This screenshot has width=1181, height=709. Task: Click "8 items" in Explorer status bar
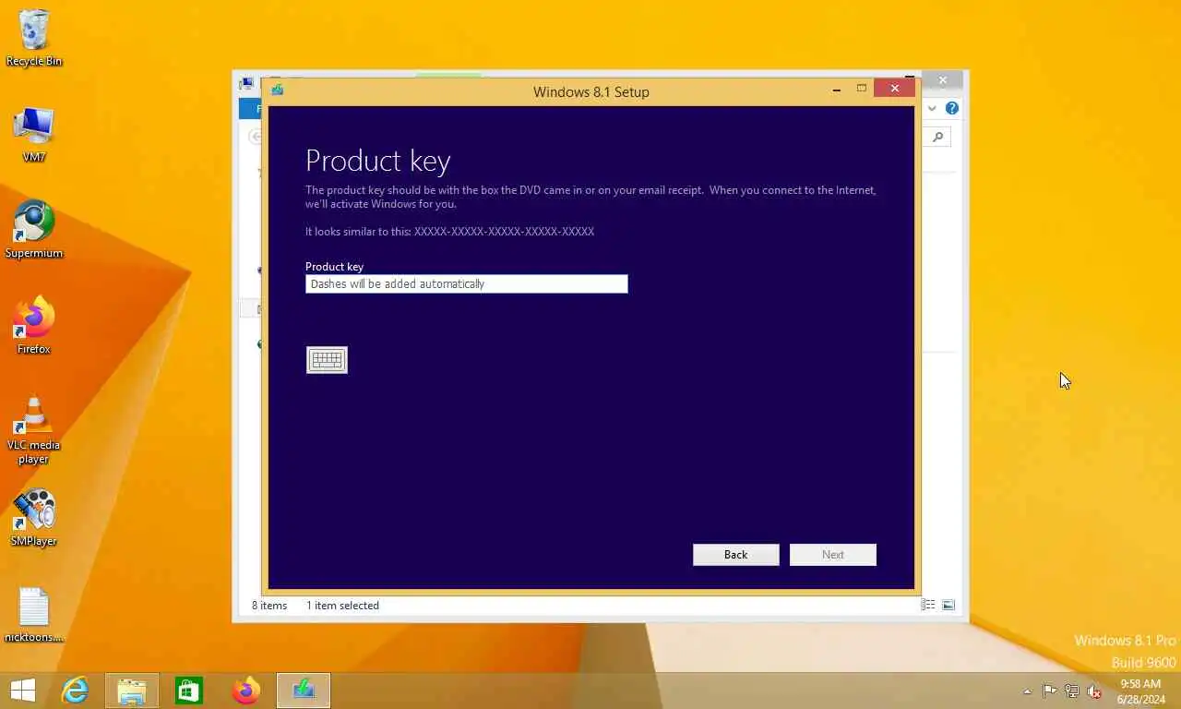[269, 606]
